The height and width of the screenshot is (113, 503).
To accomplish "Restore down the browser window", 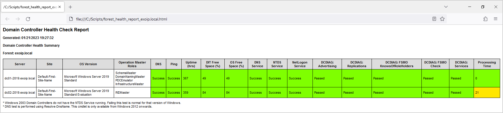I will 483,7.
